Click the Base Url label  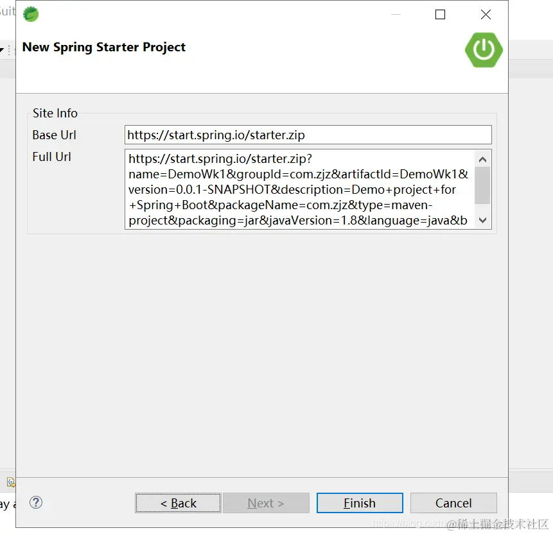pos(54,135)
